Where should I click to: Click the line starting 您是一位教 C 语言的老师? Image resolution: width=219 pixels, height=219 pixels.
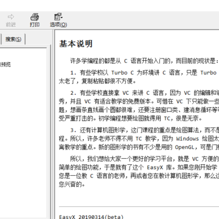click(139, 176)
